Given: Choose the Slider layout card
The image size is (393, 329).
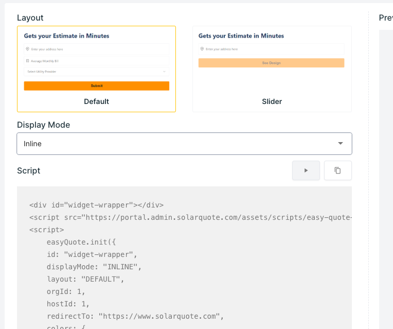Looking at the screenshot, I should click(272, 69).
